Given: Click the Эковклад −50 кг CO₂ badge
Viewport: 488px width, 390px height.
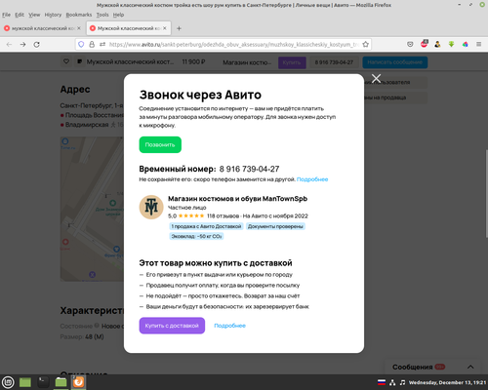Looking at the screenshot, I should pyautogui.click(x=196, y=236).
